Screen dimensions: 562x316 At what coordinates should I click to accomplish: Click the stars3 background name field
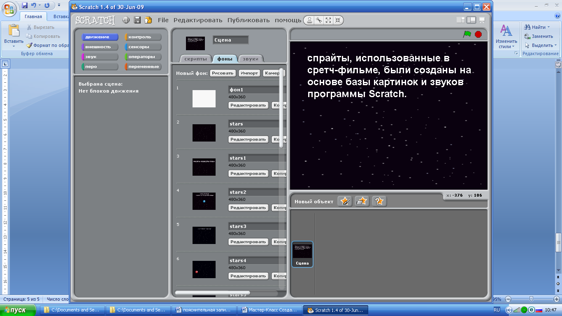pos(257,226)
